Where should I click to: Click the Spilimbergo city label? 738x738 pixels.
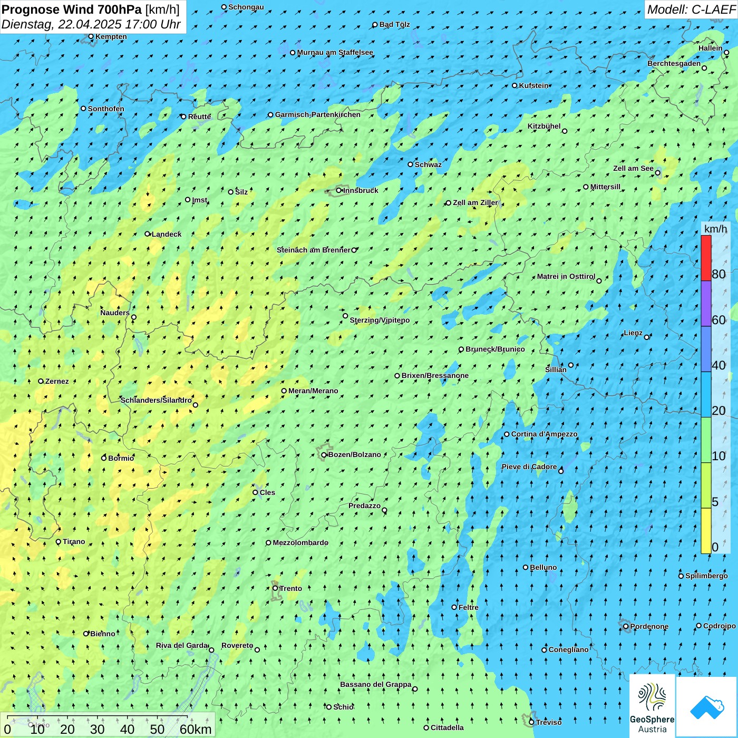click(x=706, y=576)
